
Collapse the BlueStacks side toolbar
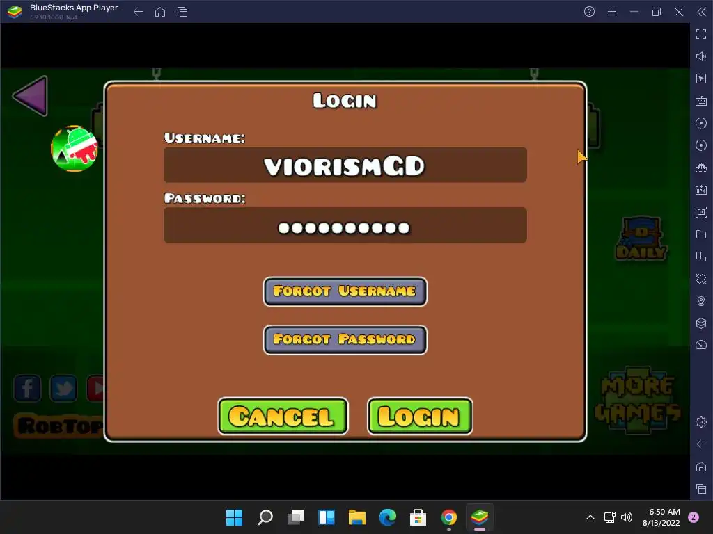702,12
